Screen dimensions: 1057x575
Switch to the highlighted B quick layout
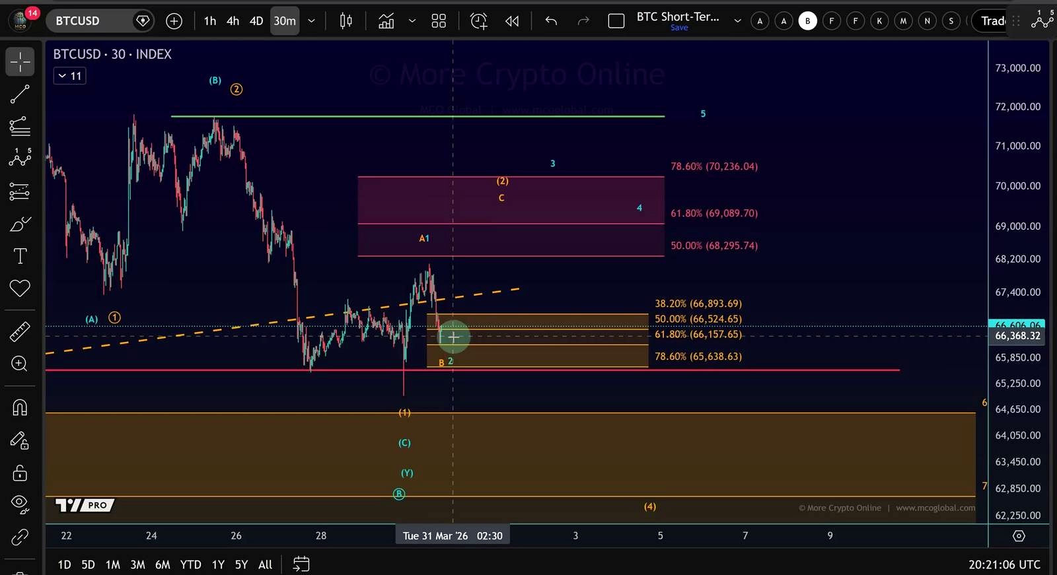click(807, 21)
